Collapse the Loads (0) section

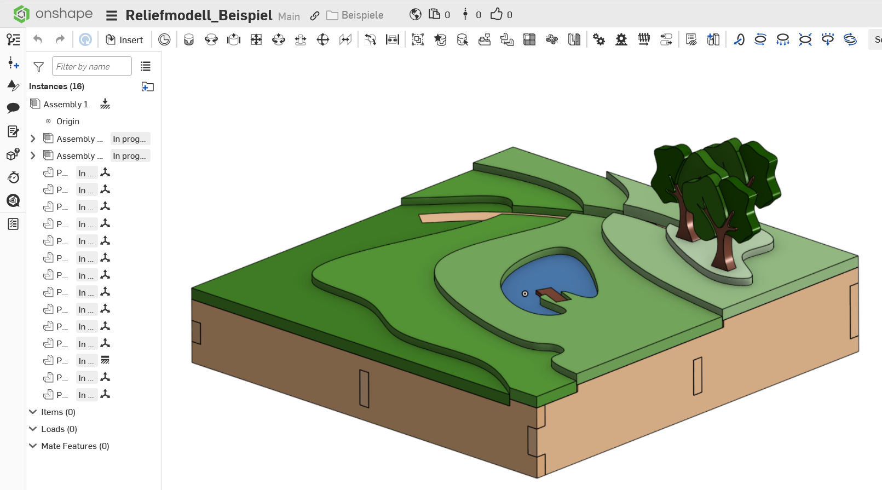(x=33, y=429)
